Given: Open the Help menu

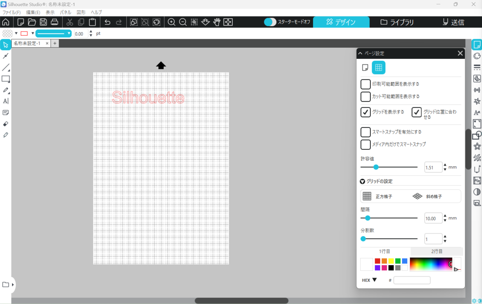Looking at the screenshot, I should [96, 12].
